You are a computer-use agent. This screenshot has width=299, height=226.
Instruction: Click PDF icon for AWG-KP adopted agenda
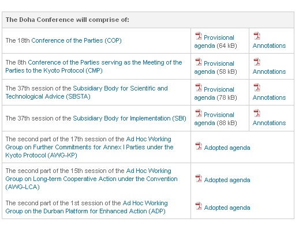199,146
